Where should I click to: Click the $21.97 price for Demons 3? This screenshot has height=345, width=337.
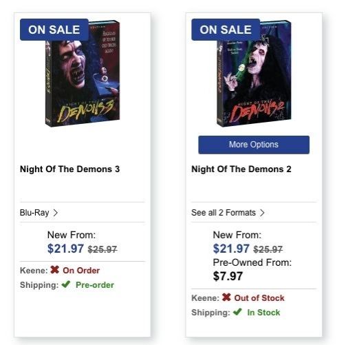(x=65, y=249)
